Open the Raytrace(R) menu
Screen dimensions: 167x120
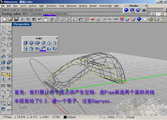click(x=105, y=6)
